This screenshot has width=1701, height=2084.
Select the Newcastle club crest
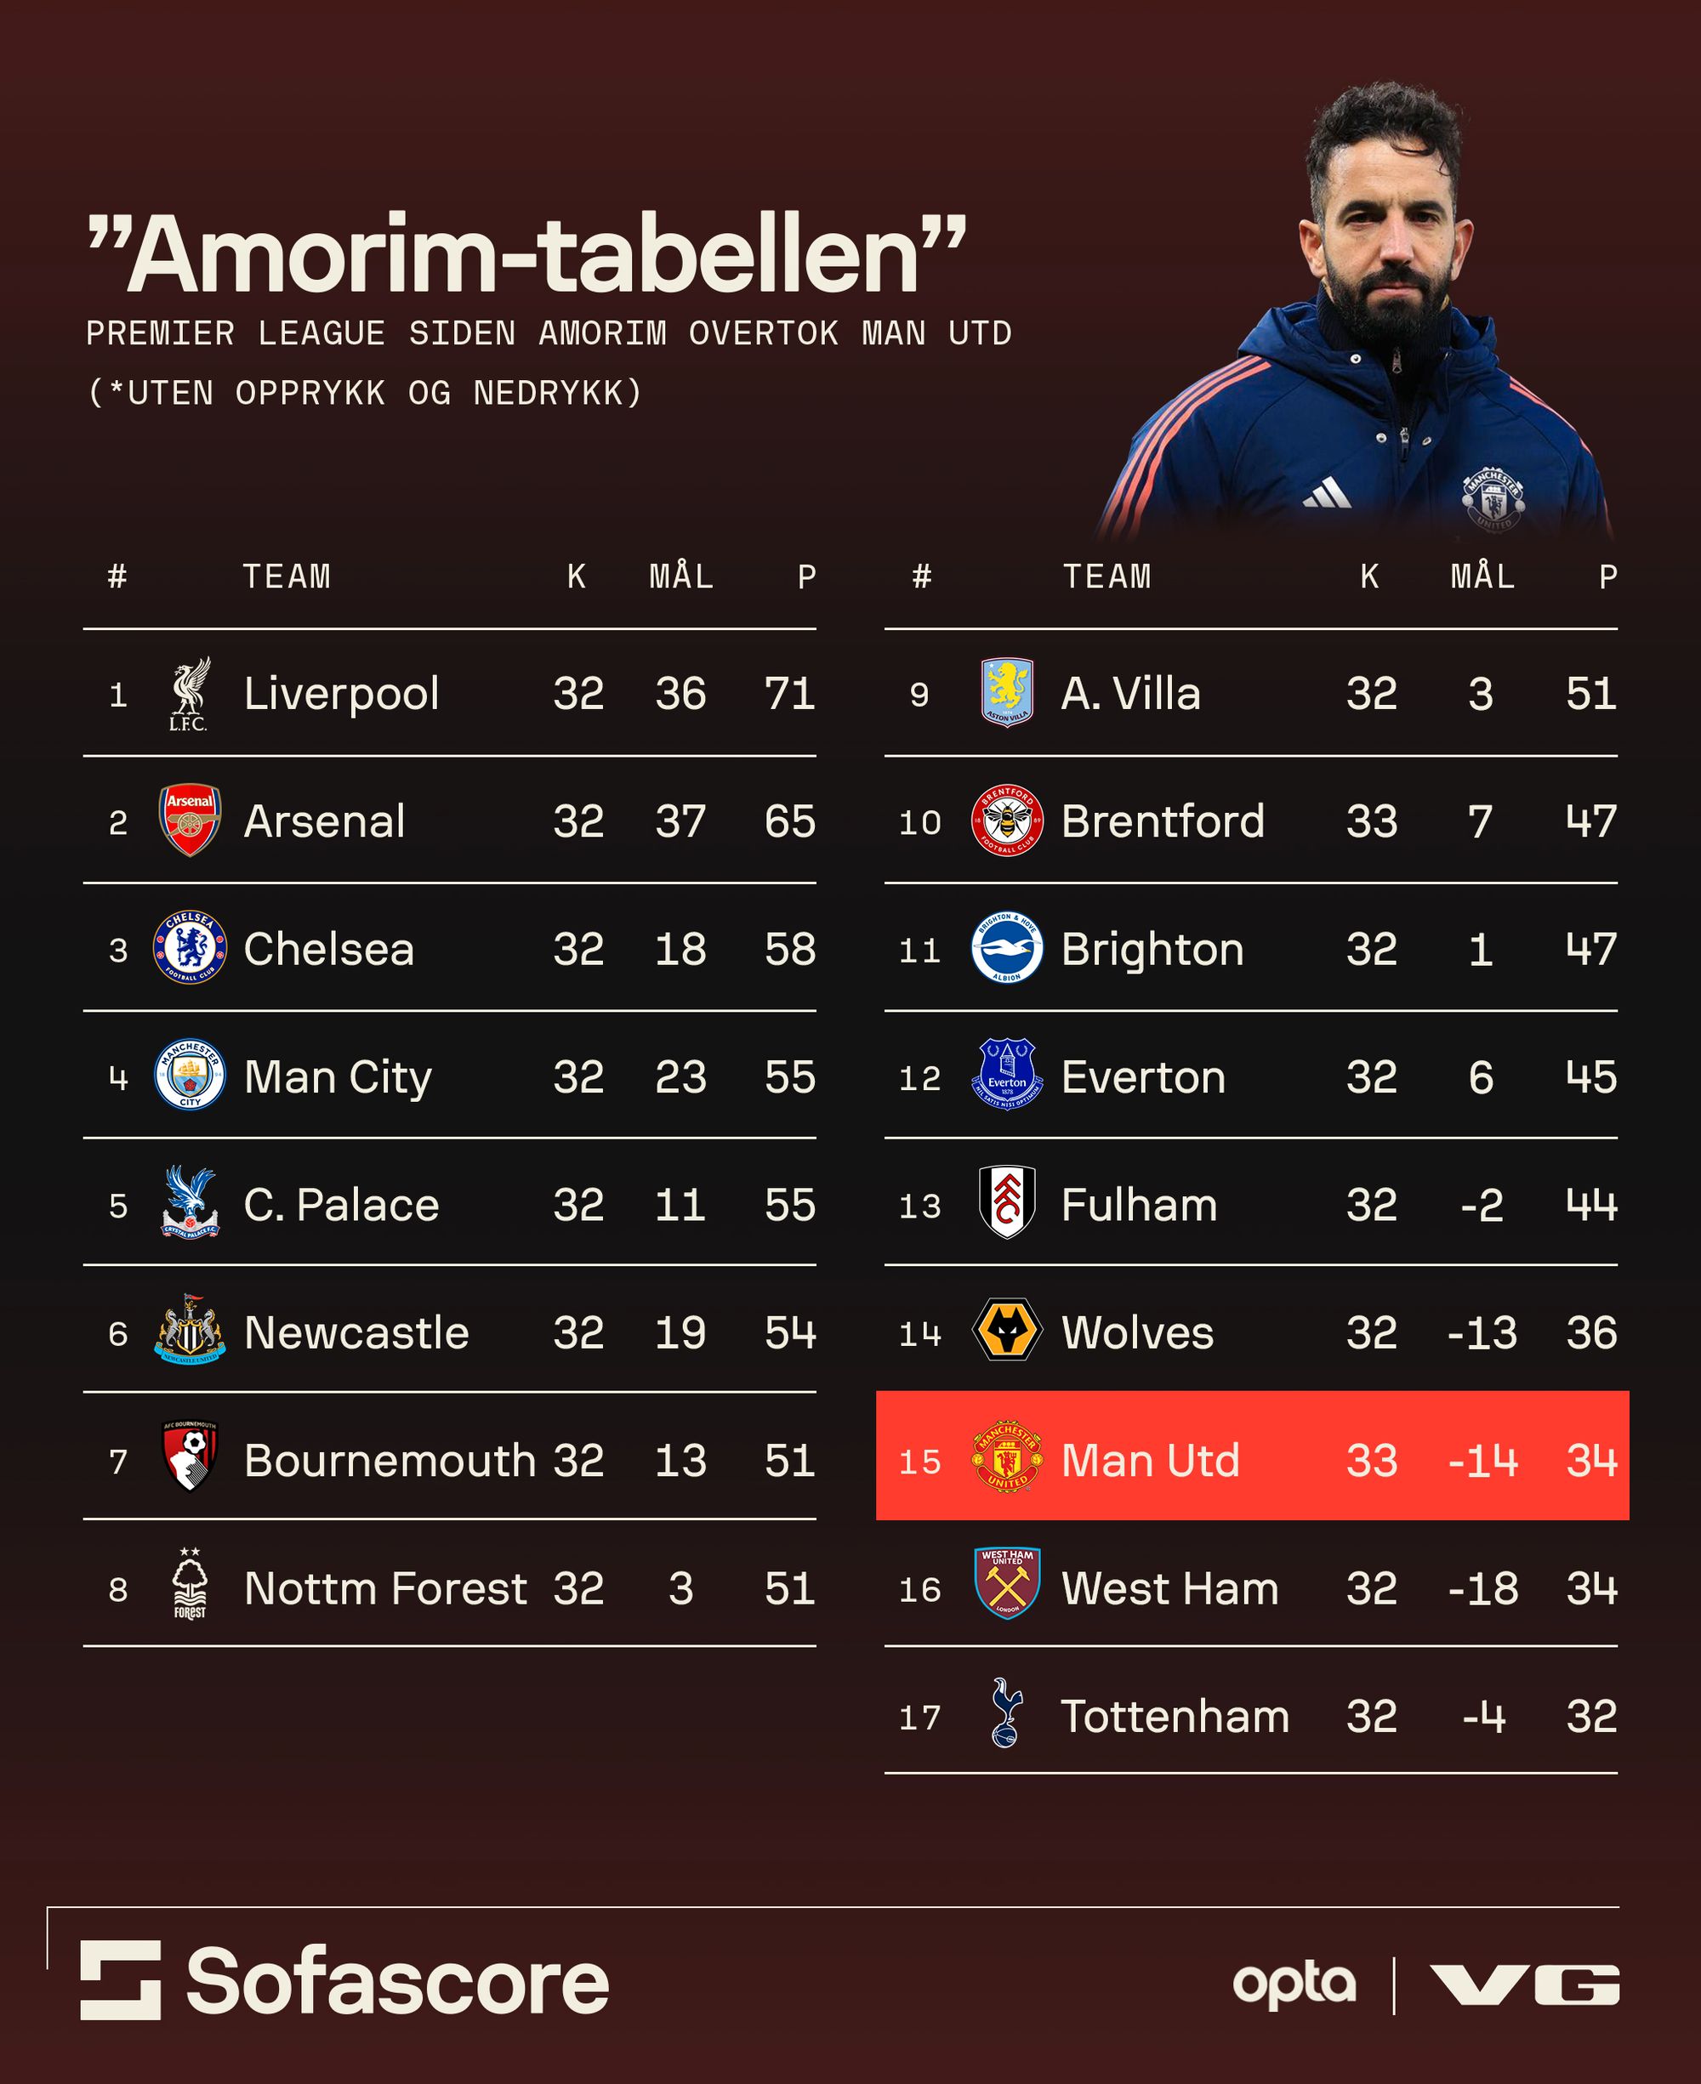click(189, 1331)
